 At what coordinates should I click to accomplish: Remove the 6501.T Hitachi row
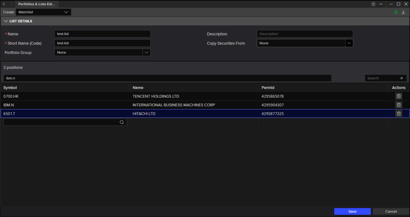(x=399, y=113)
